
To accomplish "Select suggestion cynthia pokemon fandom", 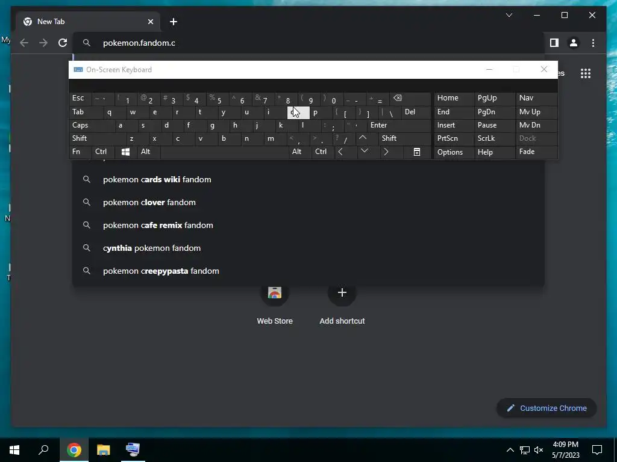I will 308,248.
